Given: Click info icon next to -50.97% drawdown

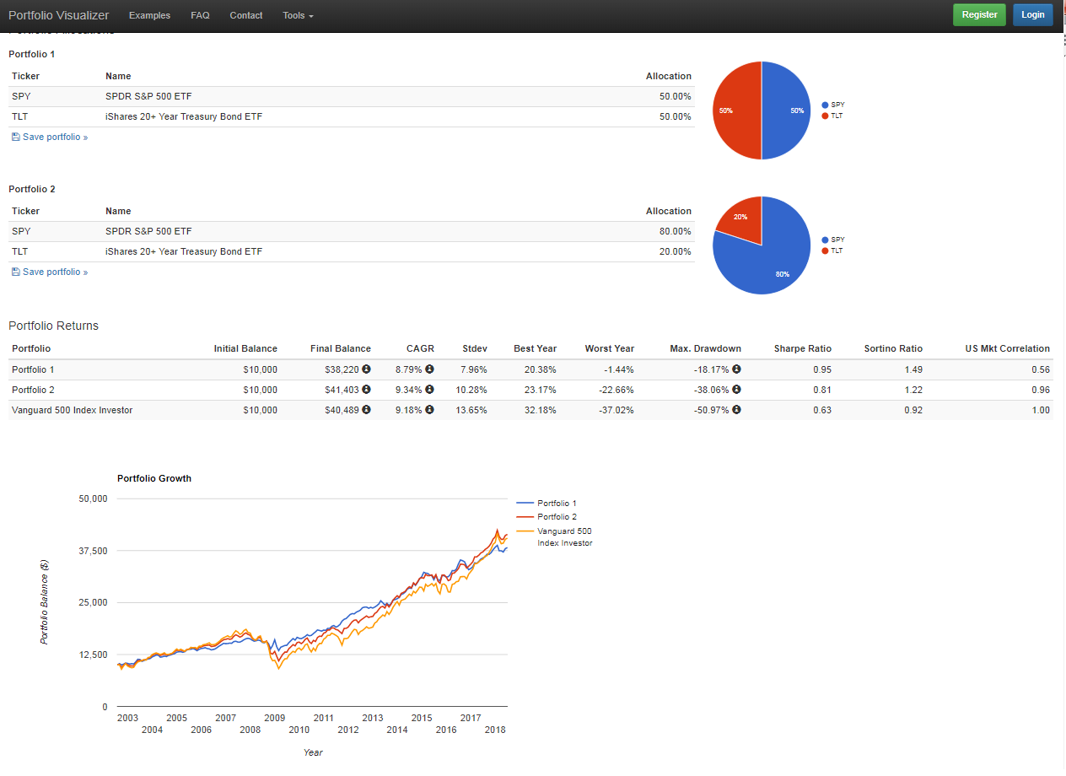Looking at the screenshot, I should pyautogui.click(x=736, y=410).
